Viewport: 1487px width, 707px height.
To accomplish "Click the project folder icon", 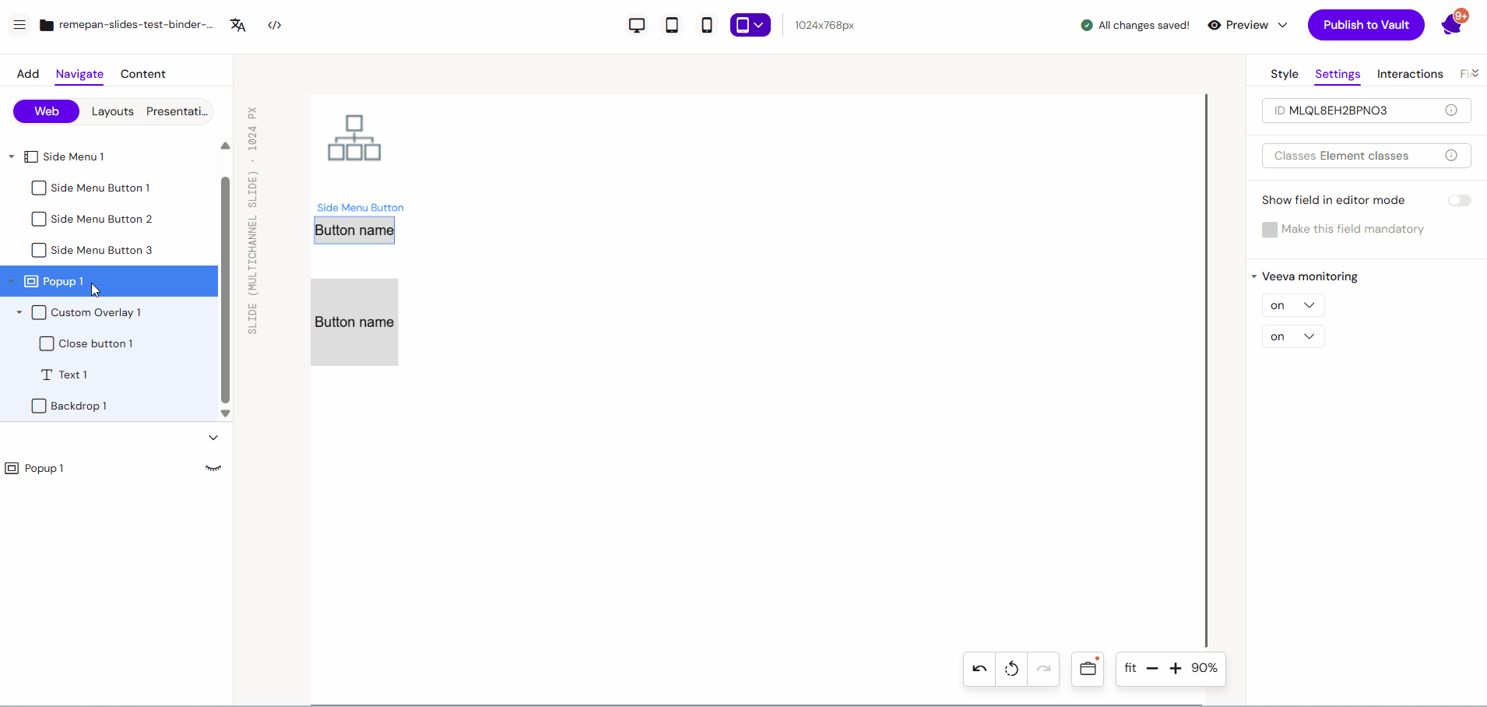I will 47,25.
